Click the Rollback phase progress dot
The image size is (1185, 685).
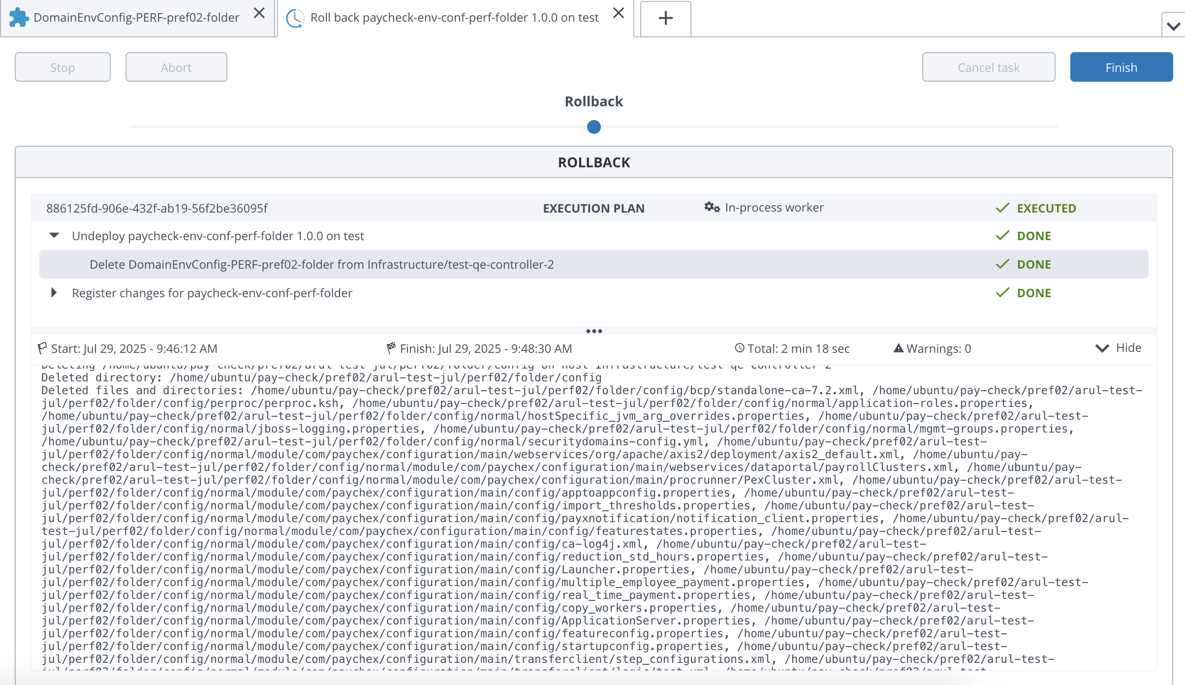click(x=594, y=127)
